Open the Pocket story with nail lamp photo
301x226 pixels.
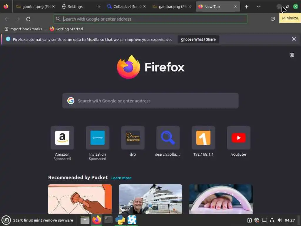pyautogui.click(x=221, y=199)
